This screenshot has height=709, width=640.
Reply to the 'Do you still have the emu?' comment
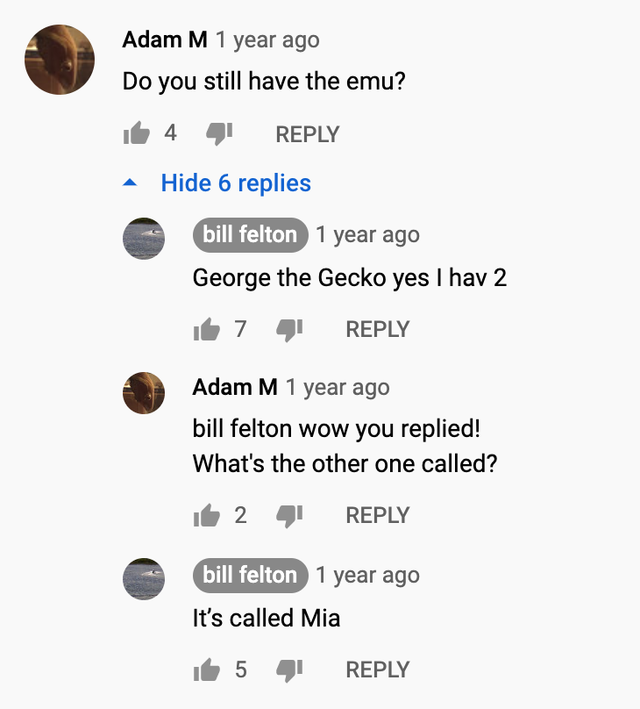click(308, 134)
